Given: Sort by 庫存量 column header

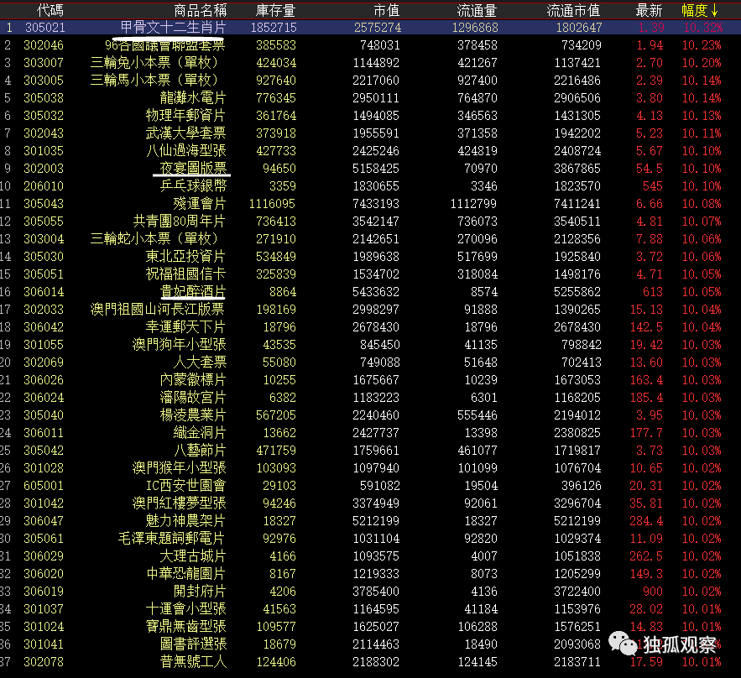Looking at the screenshot, I should pyautogui.click(x=275, y=10).
